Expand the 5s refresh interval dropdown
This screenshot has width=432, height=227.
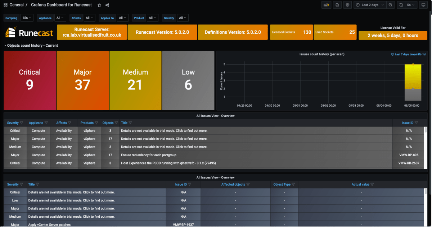tap(410, 5)
